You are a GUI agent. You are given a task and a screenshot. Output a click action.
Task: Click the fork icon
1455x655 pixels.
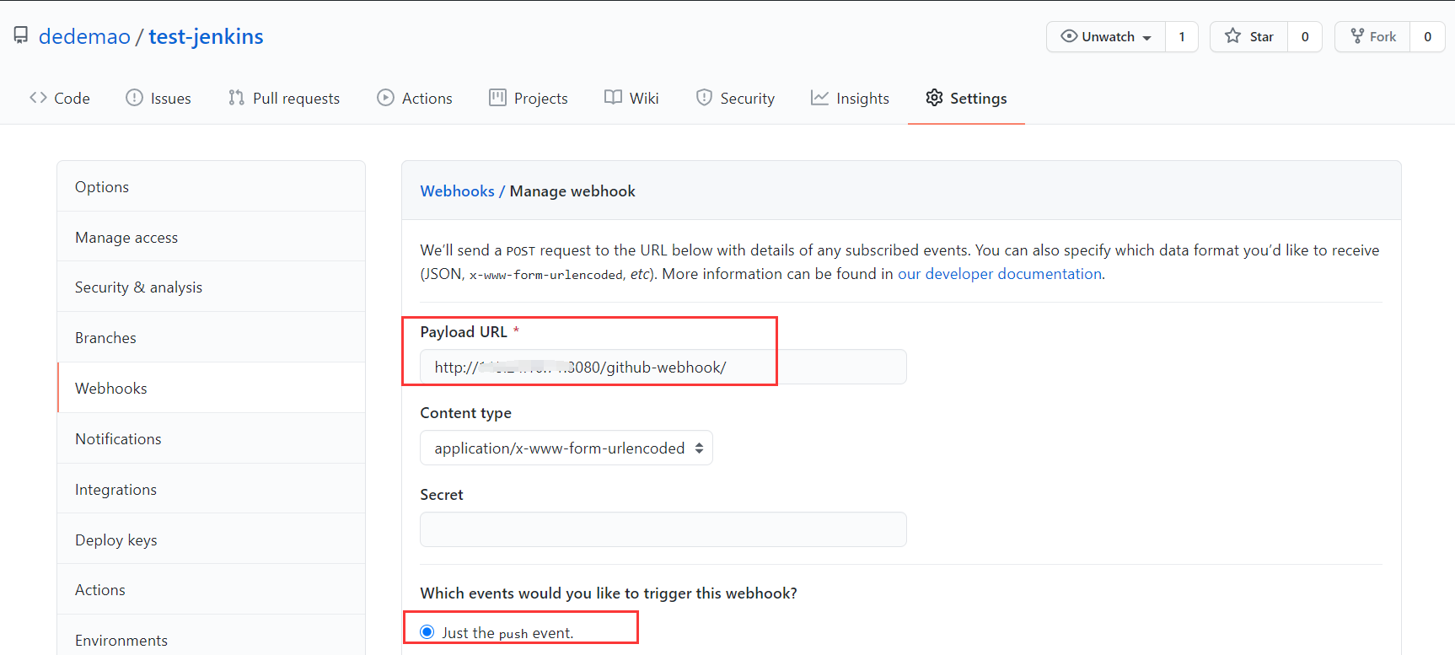(x=1357, y=36)
